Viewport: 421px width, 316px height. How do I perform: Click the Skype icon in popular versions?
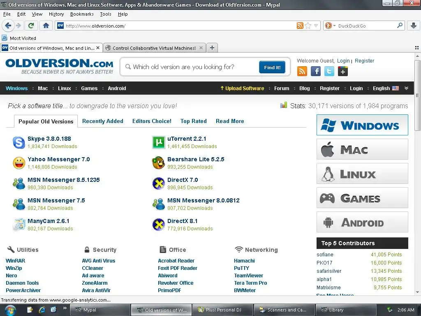(x=19, y=142)
